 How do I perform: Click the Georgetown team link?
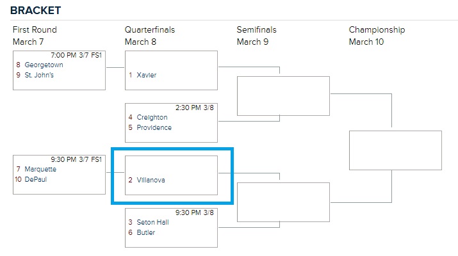coord(44,65)
